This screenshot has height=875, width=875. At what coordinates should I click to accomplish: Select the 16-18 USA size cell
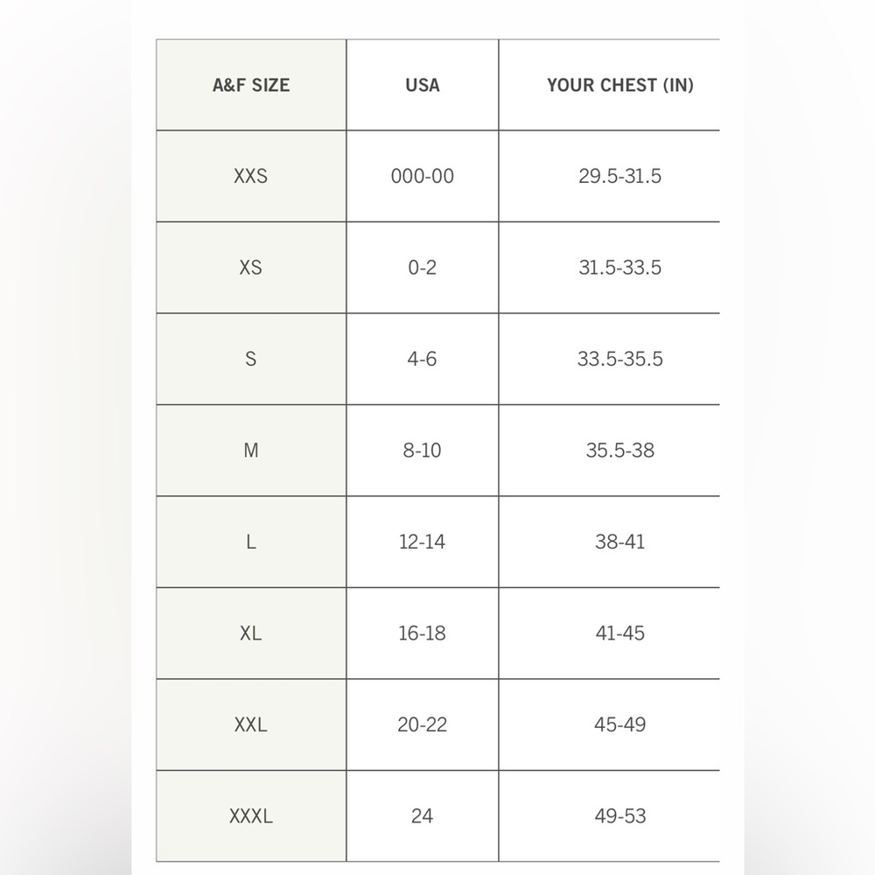click(423, 633)
